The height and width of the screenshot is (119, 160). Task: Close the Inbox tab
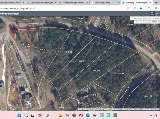click(x=24, y=3)
